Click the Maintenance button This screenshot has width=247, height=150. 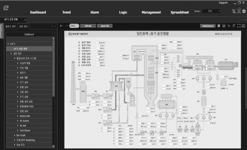pos(208,26)
